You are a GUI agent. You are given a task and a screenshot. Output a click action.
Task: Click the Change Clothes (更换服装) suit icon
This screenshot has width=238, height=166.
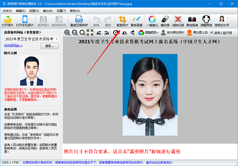point(192,20)
